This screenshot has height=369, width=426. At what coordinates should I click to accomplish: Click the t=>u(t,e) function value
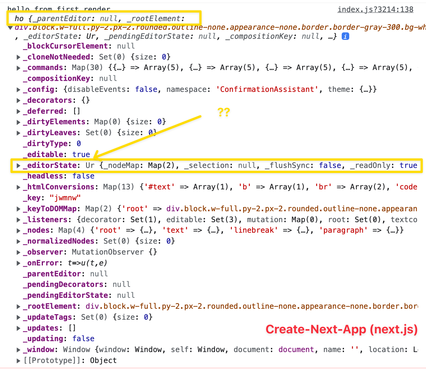87,263
